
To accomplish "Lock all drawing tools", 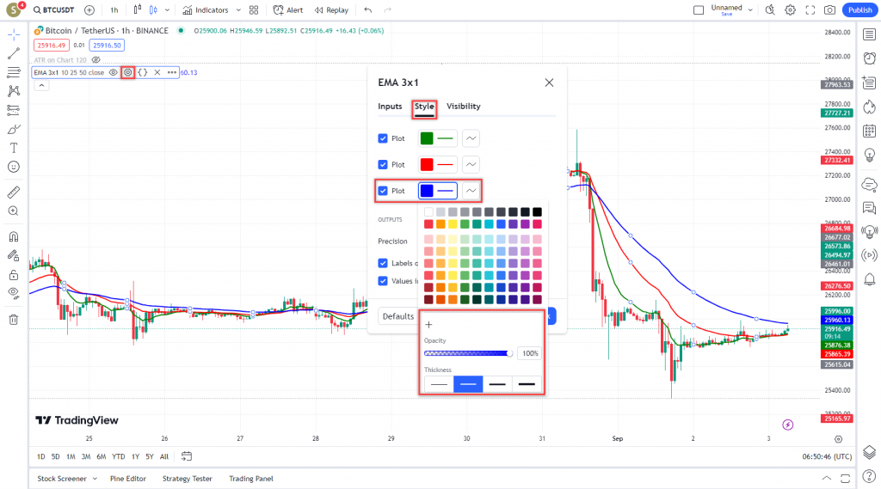I will [14, 275].
